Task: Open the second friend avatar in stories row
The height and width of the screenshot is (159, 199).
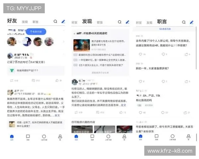Action: [x=27, y=41]
